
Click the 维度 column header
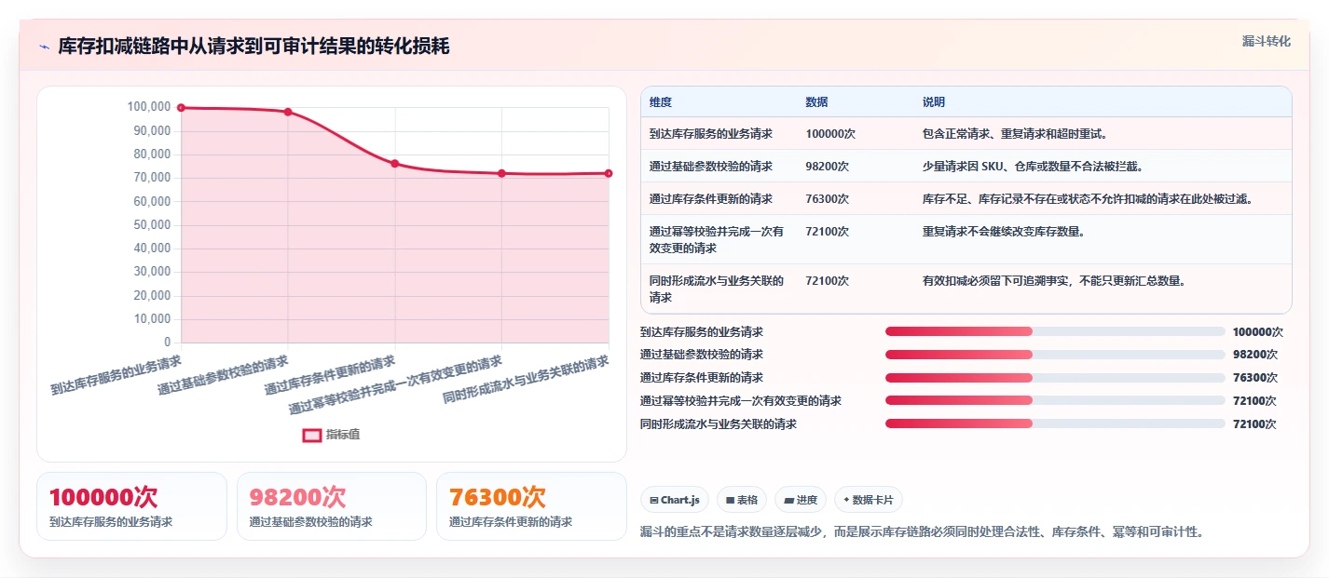pyautogui.click(x=661, y=102)
